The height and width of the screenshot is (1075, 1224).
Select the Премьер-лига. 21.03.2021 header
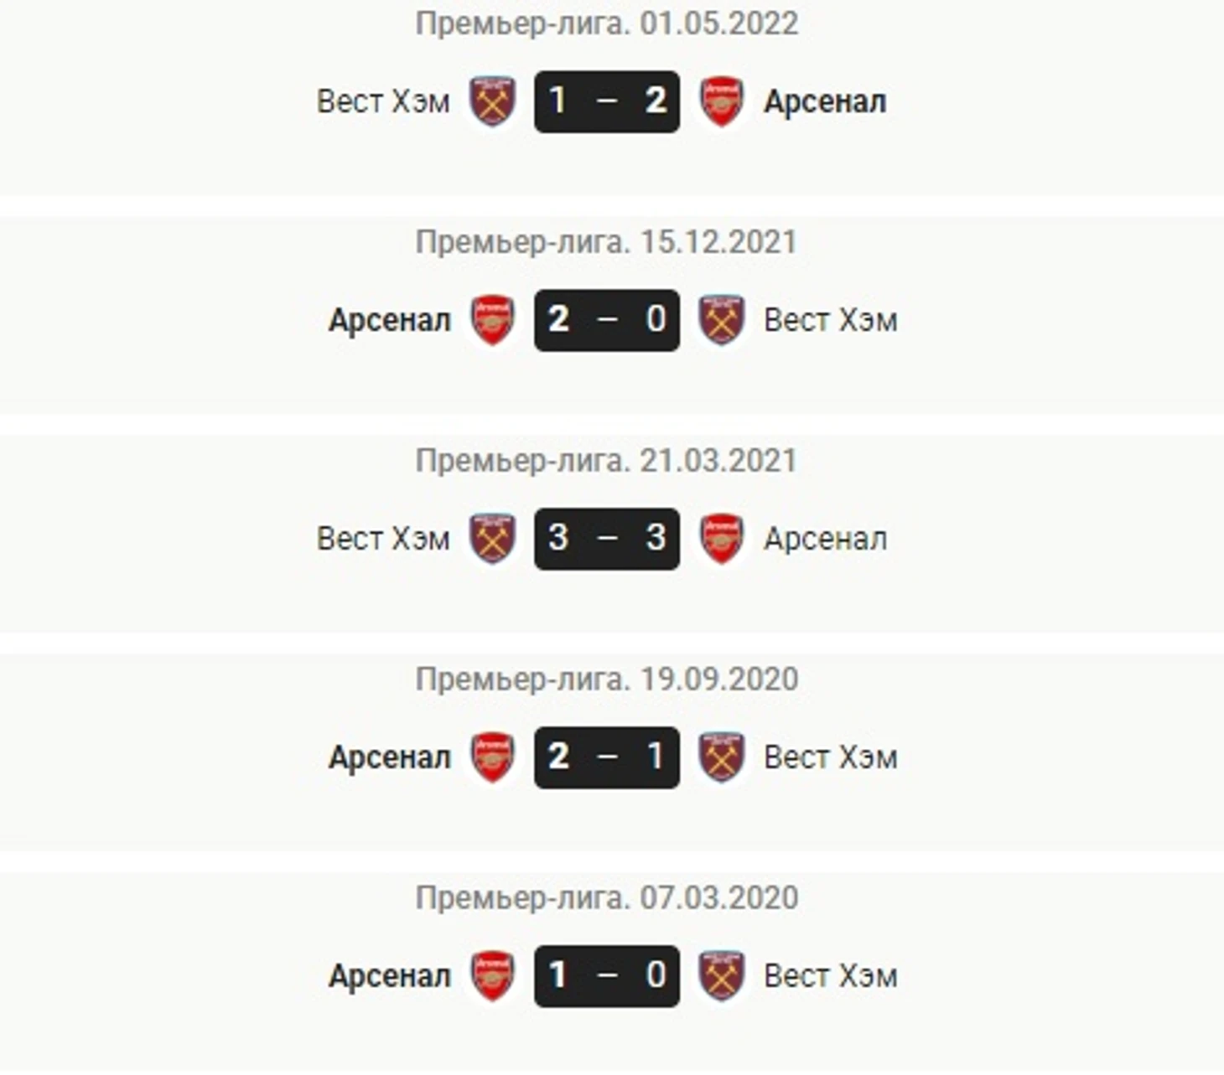(606, 461)
